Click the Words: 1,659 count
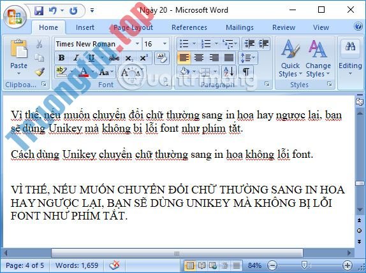Viewport: 366px width, 273px height. pos(77,265)
